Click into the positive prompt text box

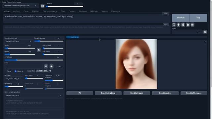coord(87,19)
